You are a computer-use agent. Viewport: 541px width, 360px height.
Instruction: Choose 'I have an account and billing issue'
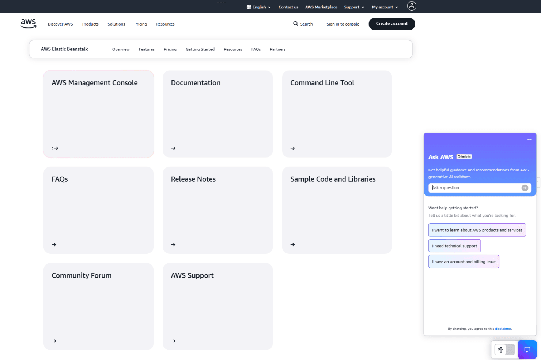click(x=464, y=262)
